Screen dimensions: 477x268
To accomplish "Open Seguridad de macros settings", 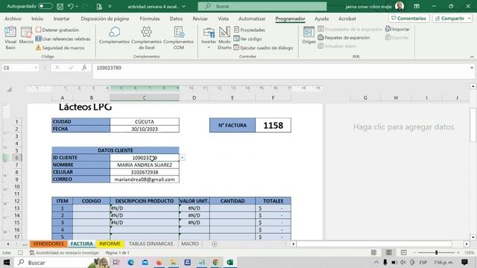I will tap(60, 48).
